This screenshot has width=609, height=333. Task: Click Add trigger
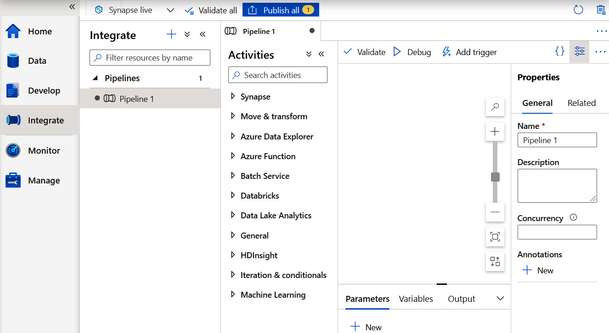tap(469, 52)
